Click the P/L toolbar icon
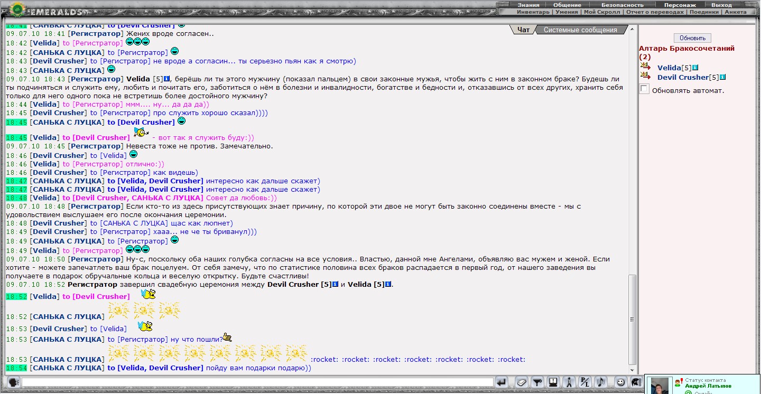The width and height of the screenshot is (761, 394). pos(585,382)
